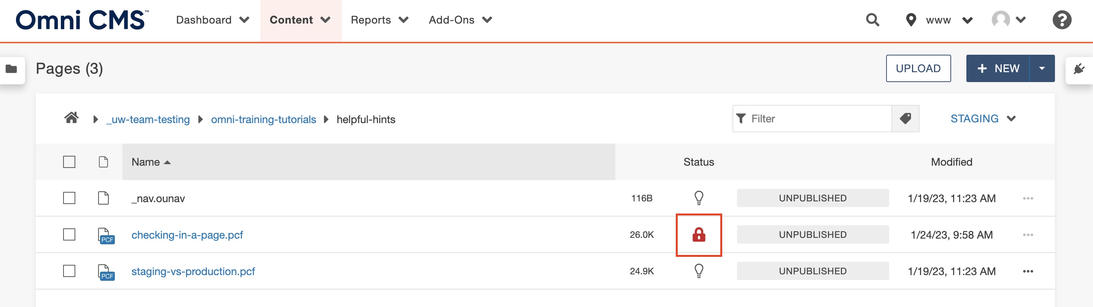Click the filter-by-tag icon
Image resolution: width=1093 pixels, height=307 pixels.
[905, 119]
